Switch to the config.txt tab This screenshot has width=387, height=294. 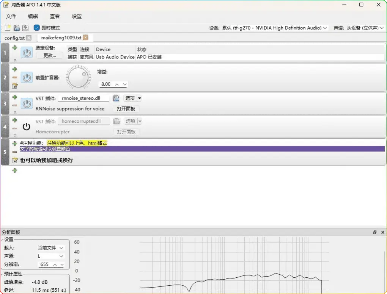[x=14, y=38]
